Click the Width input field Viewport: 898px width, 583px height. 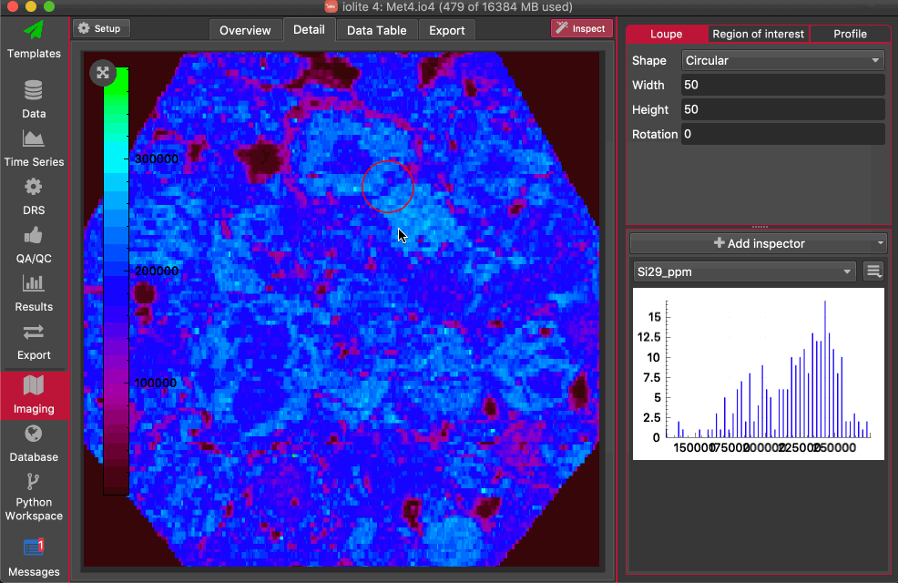pyautogui.click(x=782, y=85)
